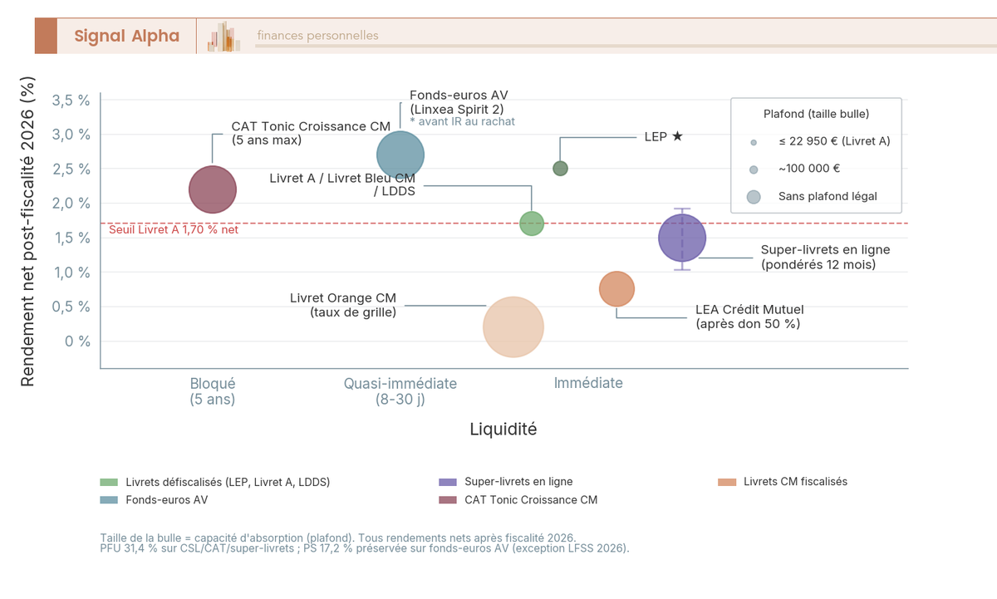Click 'Livrets CM fiscalisés' legend text
The image size is (997, 599).
(796, 482)
